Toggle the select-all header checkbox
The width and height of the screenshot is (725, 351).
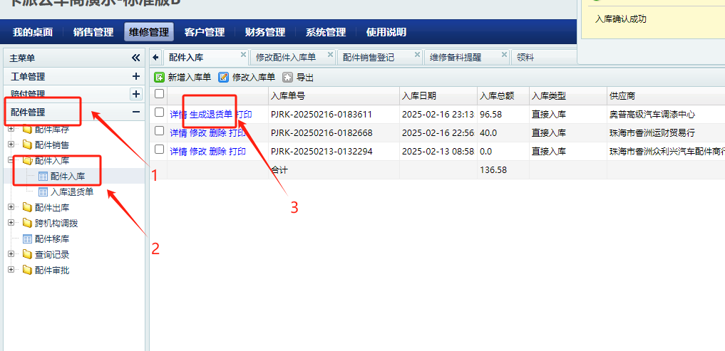point(160,94)
